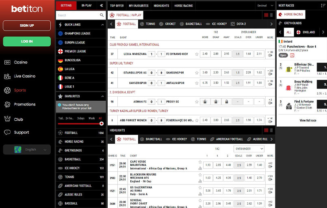
Task: Favourite the Legia Warszawa match star
Action: pos(197,54)
